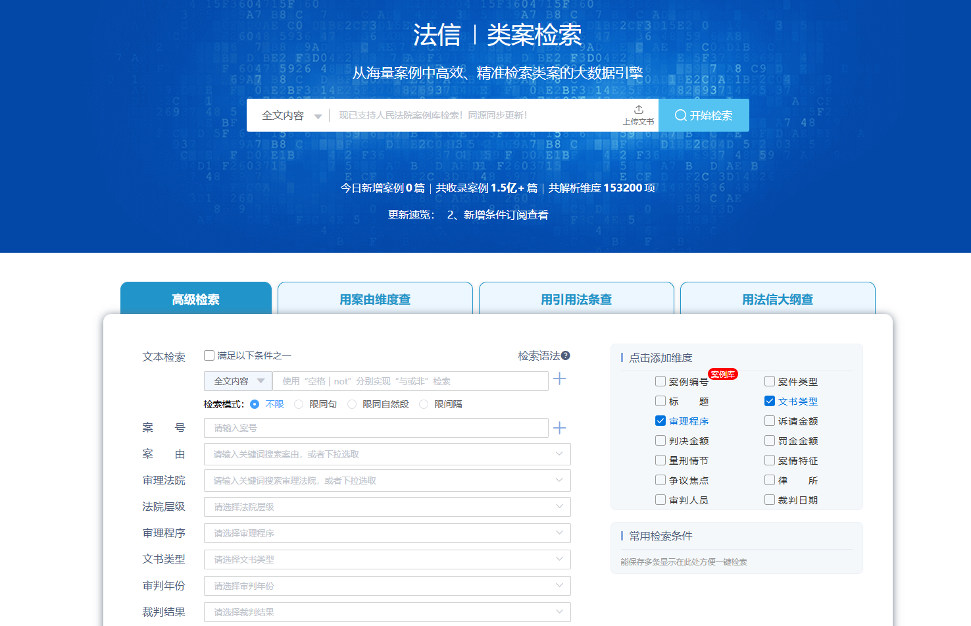The width and height of the screenshot is (971, 626).
Task: Switch to 用引用法条查 tab
Action: pos(576,299)
